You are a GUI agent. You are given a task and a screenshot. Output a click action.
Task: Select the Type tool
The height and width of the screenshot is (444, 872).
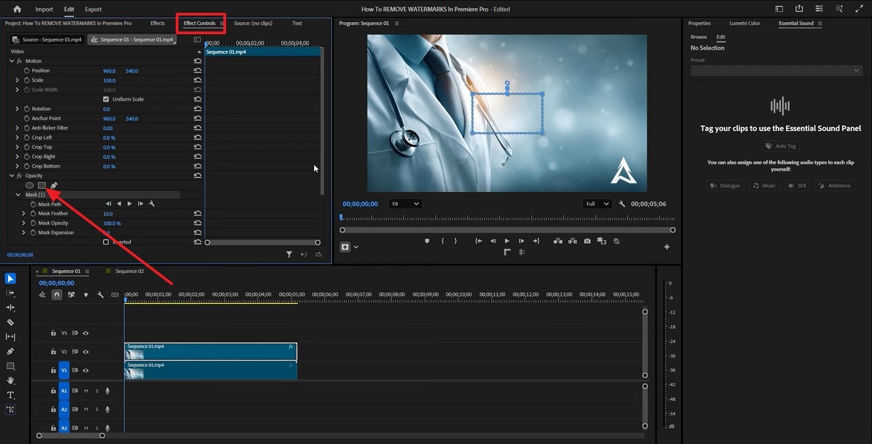(x=9, y=395)
